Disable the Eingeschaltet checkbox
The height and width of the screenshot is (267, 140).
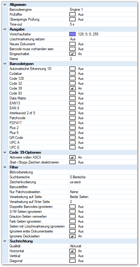(72, 54)
